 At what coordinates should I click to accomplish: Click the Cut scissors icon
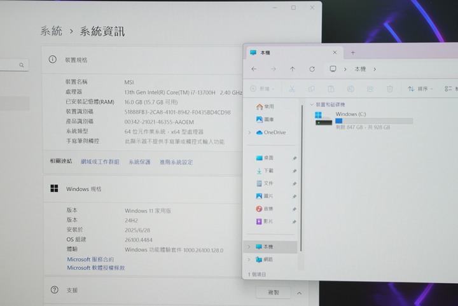point(292,89)
